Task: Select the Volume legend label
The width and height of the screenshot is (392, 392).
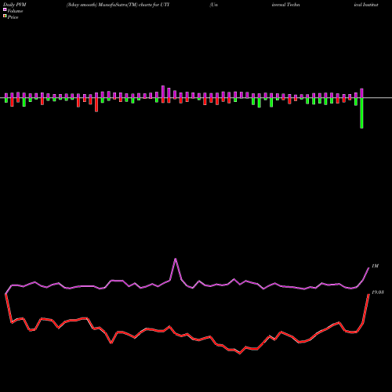Action: (15, 11)
